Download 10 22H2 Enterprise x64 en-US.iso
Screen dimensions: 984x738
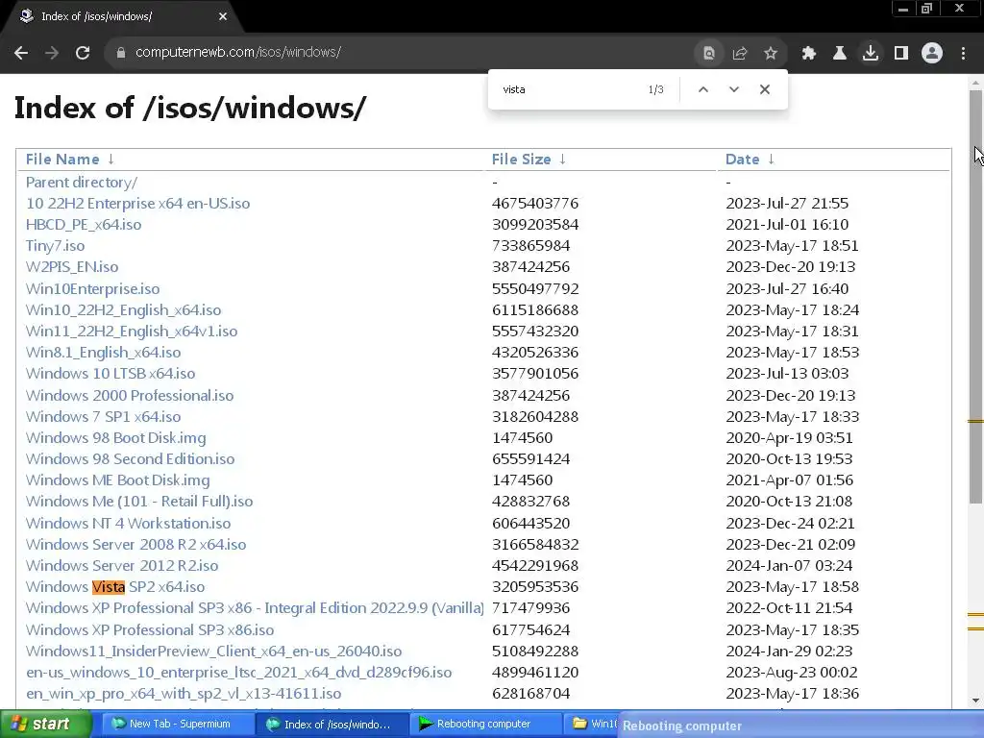pyautogui.click(x=138, y=204)
